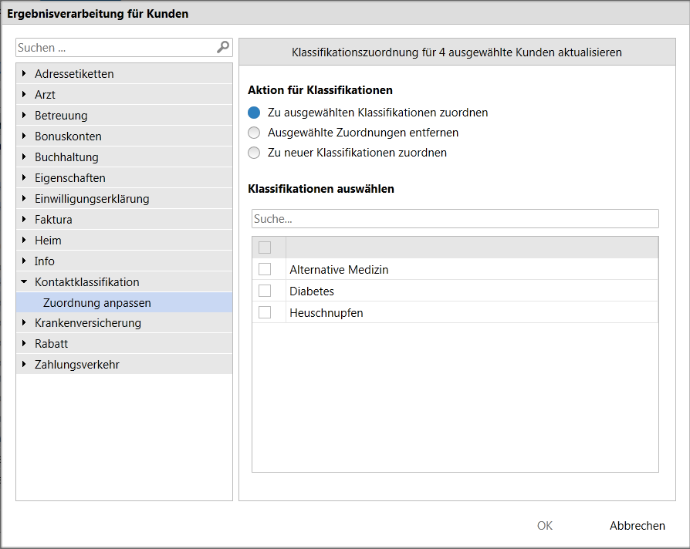Enable the Diabetes checkbox
This screenshot has width=690, height=549.
pos(265,291)
